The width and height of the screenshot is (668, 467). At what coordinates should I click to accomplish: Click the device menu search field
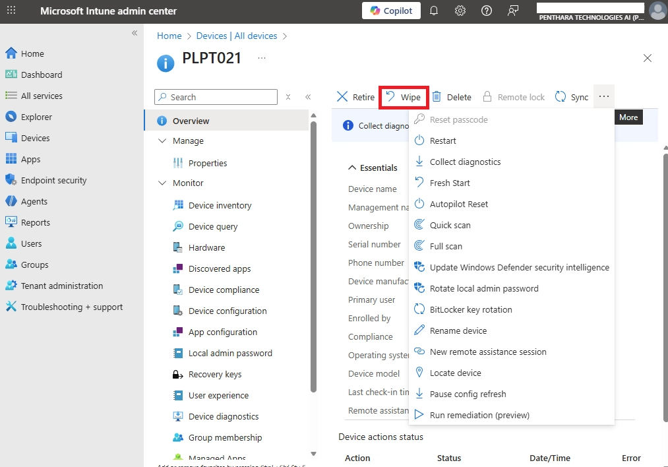pyautogui.click(x=216, y=96)
